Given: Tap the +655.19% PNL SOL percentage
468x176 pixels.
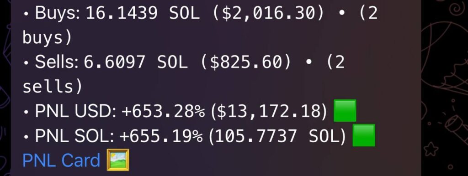Looking at the screenshot, I should click(x=161, y=136).
